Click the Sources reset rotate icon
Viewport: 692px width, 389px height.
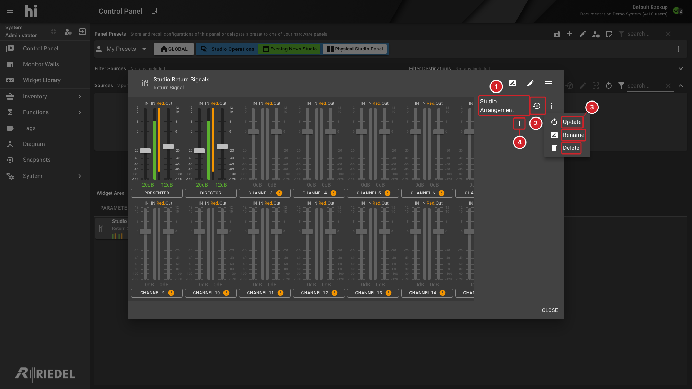(609, 86)
